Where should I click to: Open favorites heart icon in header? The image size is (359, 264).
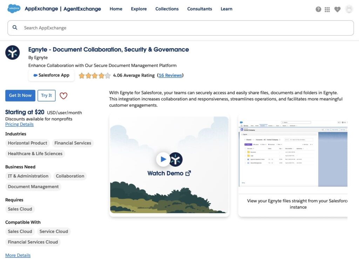(x=337, y=9)
